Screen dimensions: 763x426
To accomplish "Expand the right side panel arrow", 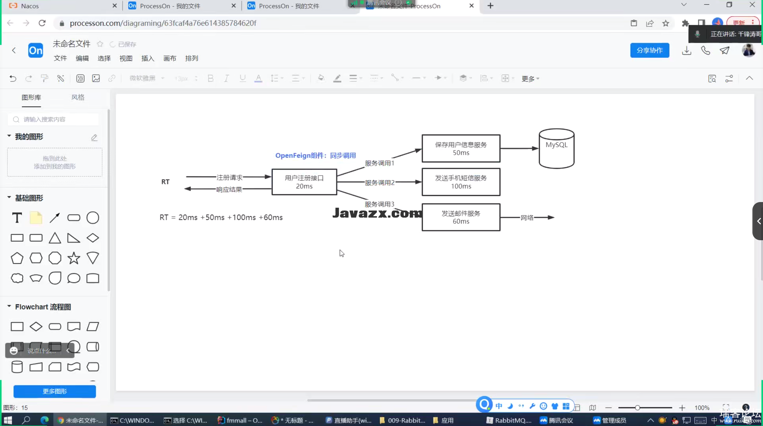I will click(x=758, y=221).
